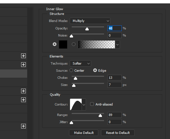Click the Jitter slider handle

tap(71, 123)
